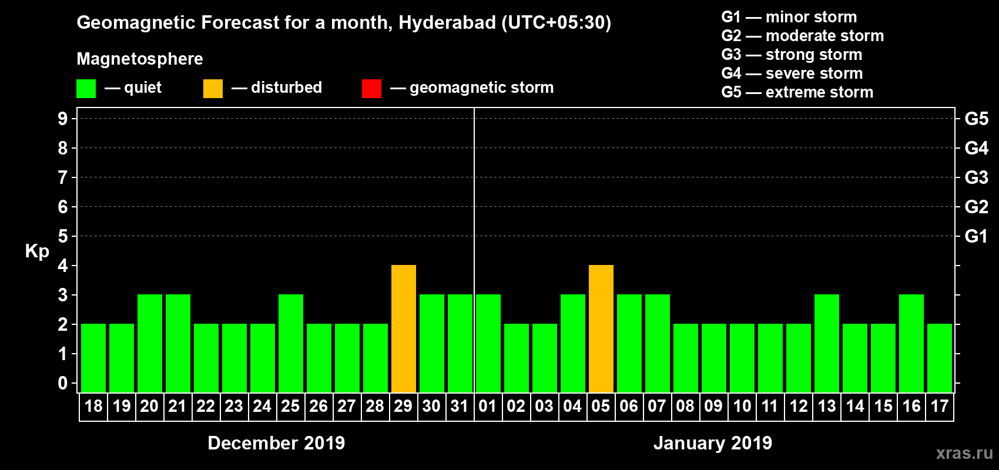Click date label 03 on the axis

click(x=544, y=406)
